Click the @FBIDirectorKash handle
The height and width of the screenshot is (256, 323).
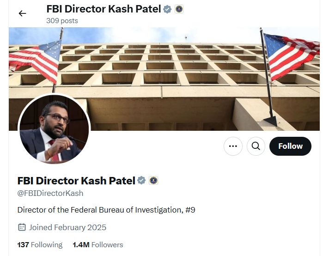click(x=50, y=193)
